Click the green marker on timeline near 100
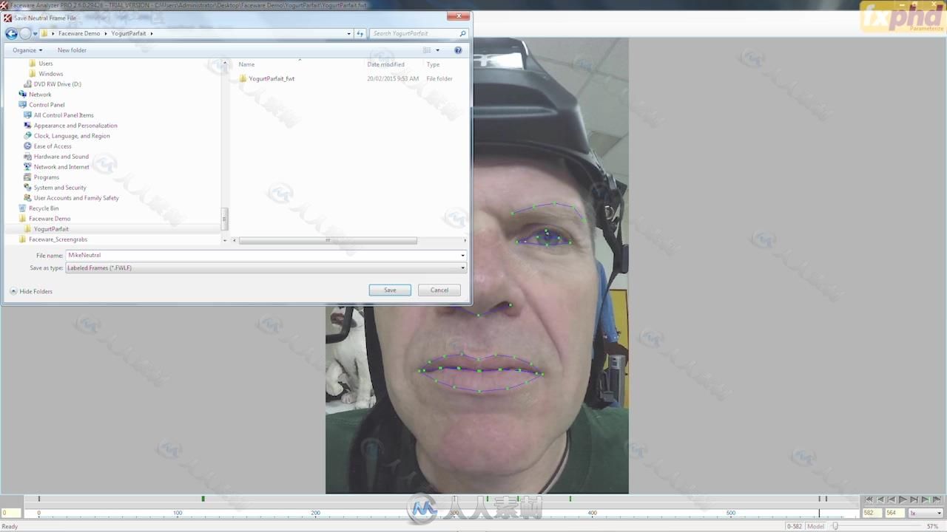 tap(203, 499)
